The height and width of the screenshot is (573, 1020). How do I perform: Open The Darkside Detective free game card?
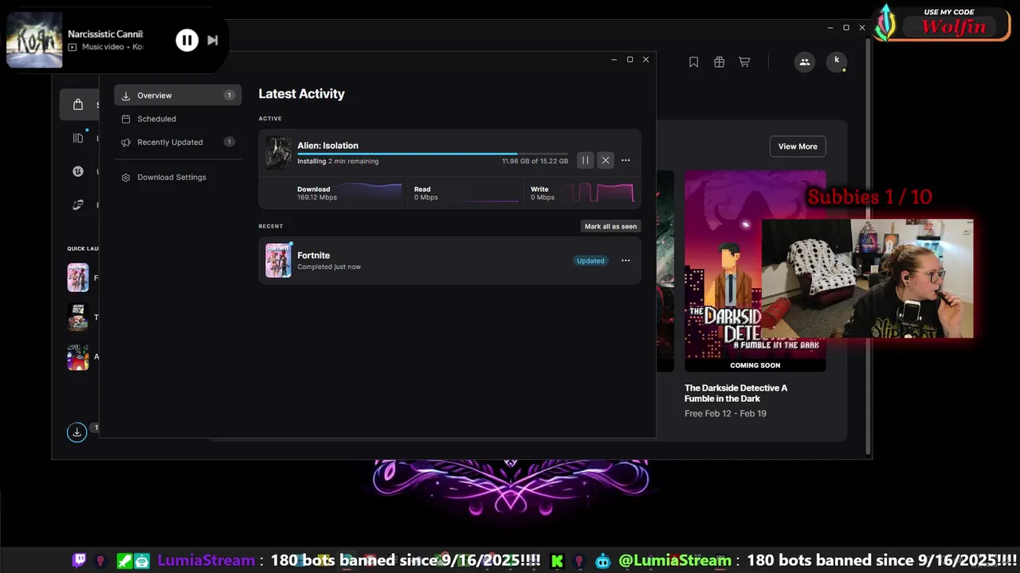click(755, 271)
